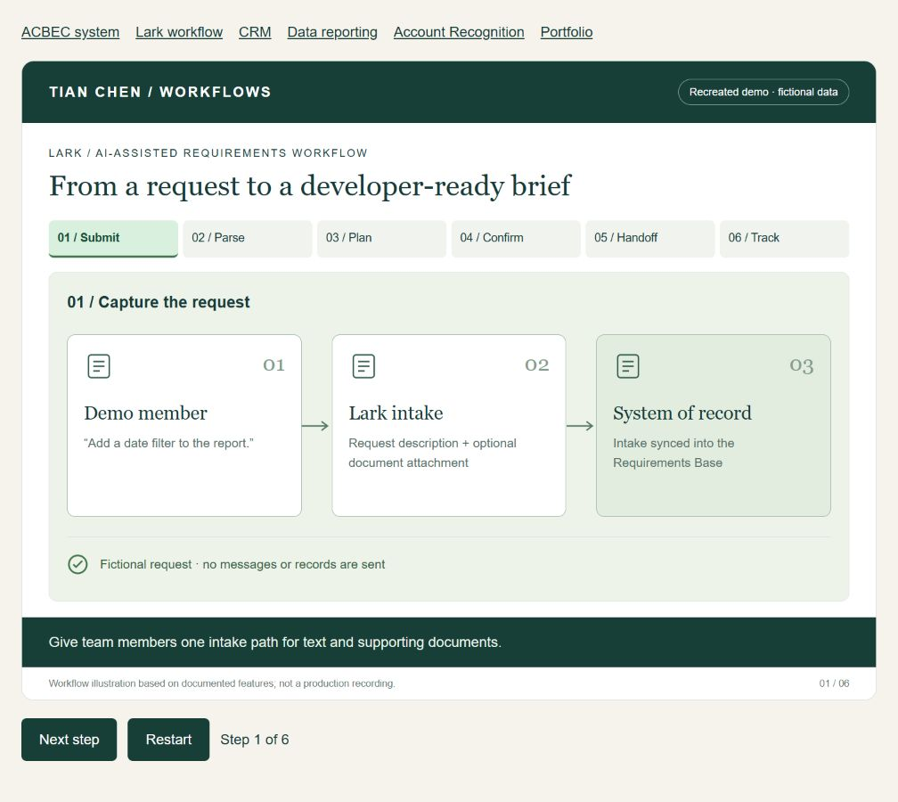Click the 'LARK / AI-ASSISTED REQUIREMENTS WORKFLOW' label
Image resolution: width=898 pixels, height=802 pixels.
[208, 153]
